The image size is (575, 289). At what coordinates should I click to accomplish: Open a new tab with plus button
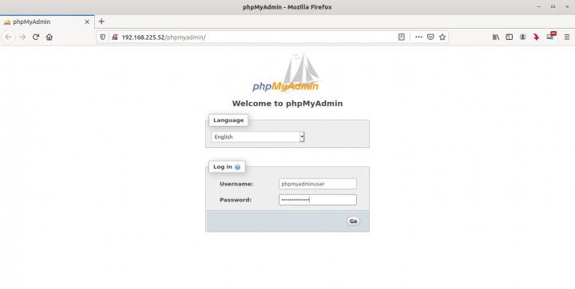click(x=101, y=21)
